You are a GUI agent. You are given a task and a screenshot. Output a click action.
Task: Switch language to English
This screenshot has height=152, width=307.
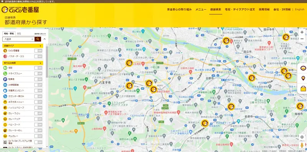click(300, 9)
